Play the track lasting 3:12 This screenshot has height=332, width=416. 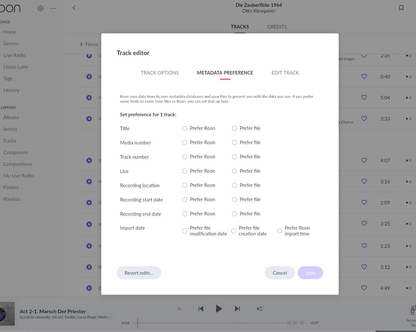tap(89, 267)
